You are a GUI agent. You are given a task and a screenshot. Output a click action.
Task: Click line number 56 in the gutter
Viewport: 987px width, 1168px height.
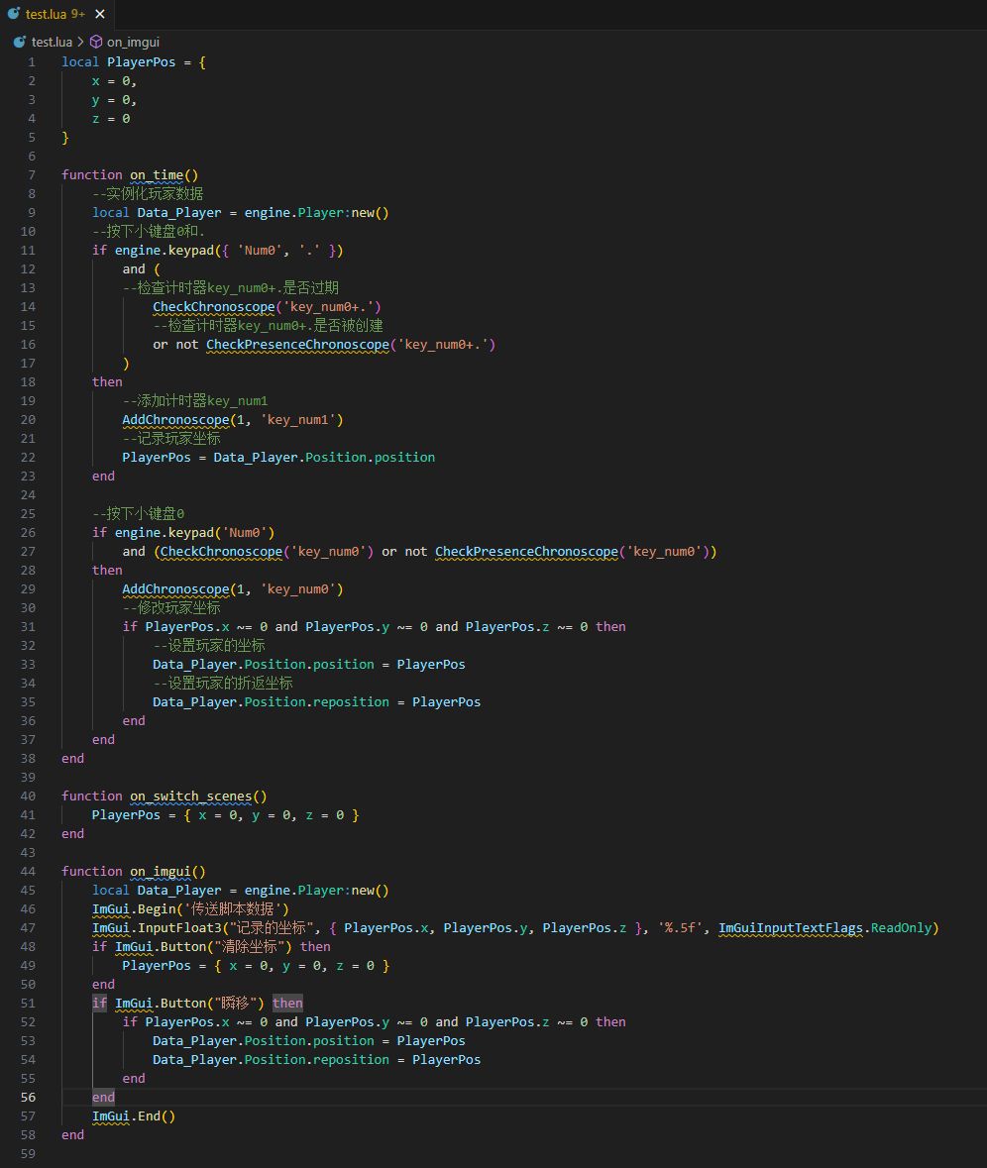pos(27,1097)
